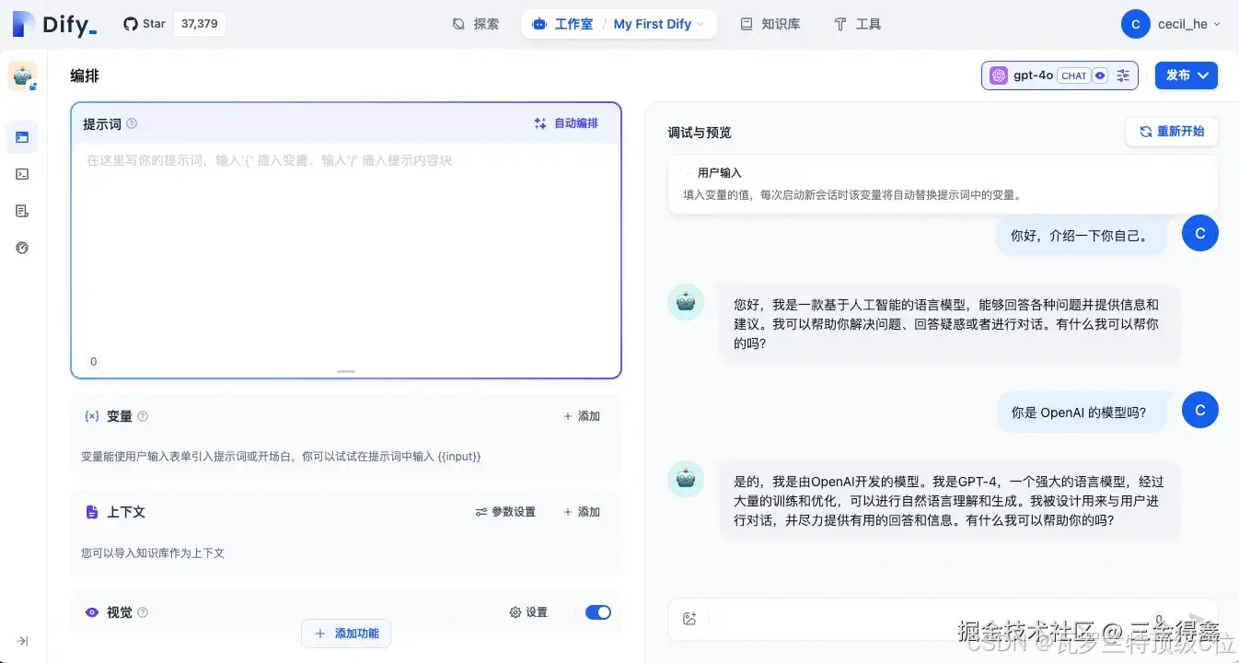The width and height of the screenshot is (1239, 663).
Task: Expand the cecil_he account menu chevron
Action: [x=1217, y=25]
